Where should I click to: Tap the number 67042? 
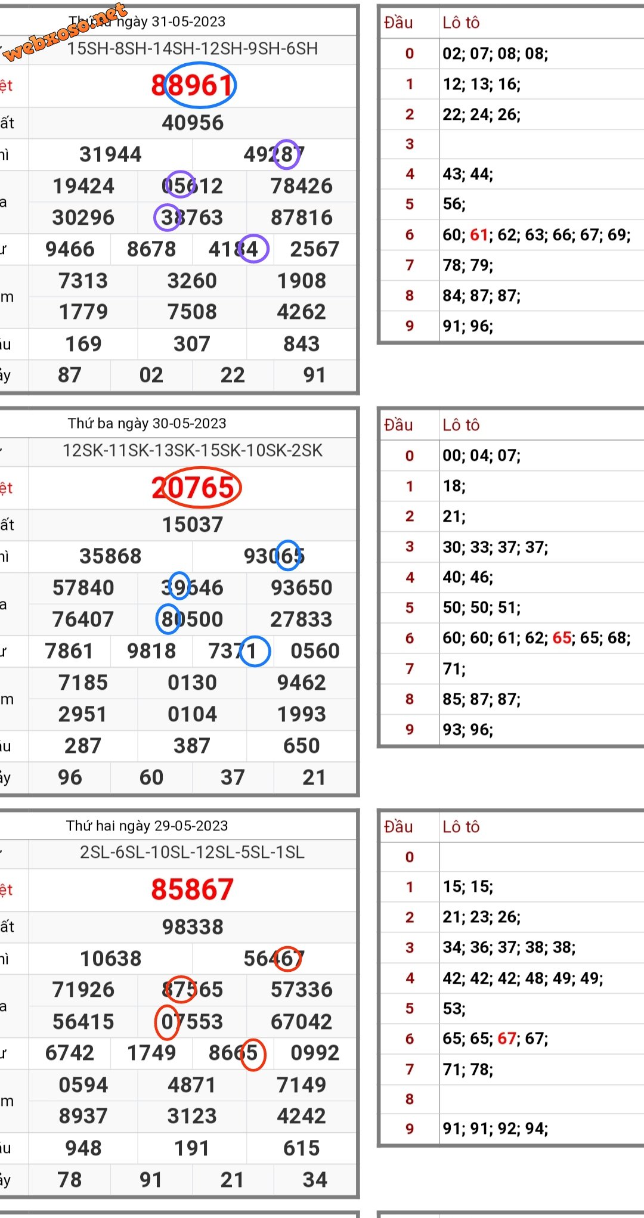(302, 1022)
